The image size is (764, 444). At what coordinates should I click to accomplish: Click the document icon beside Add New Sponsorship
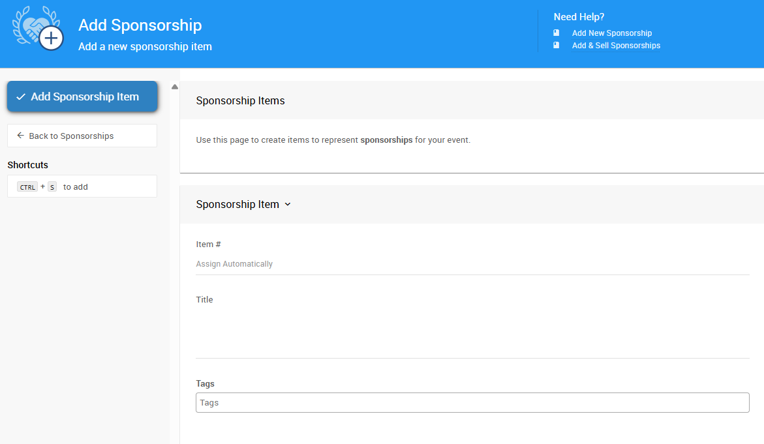tap(557, 33)
